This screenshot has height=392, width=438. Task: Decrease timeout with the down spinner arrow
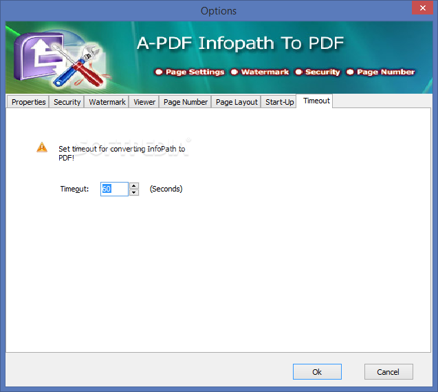click(x=134, y=192)
